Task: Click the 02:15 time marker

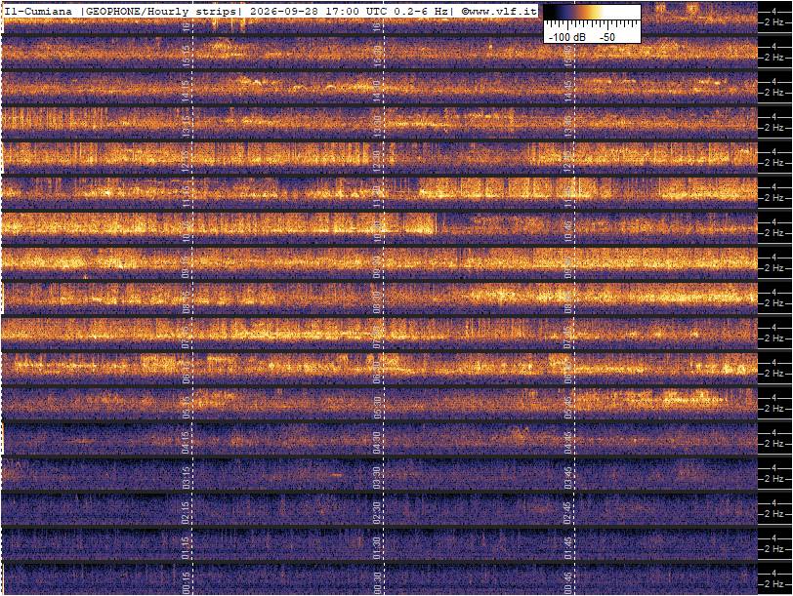Action: click(187, 513)
